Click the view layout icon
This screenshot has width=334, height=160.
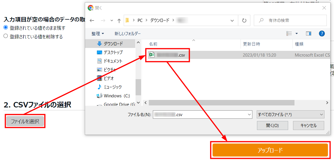tap(289, 34)
